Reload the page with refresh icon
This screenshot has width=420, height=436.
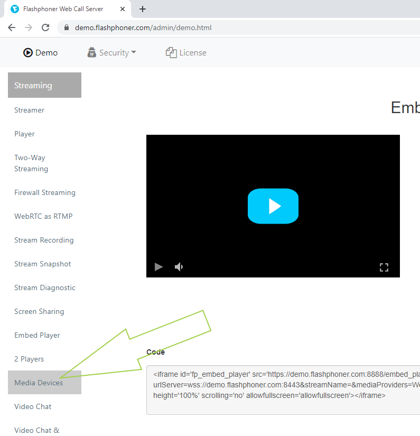pyautogui.click(x=45, y=27)
